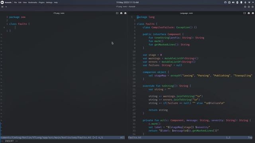Image resolution: width=255 pixels, height=143 pixels.
Task: Click 'fun treeString(prefix: String): String' line
Action: click(x=176, y=38)
